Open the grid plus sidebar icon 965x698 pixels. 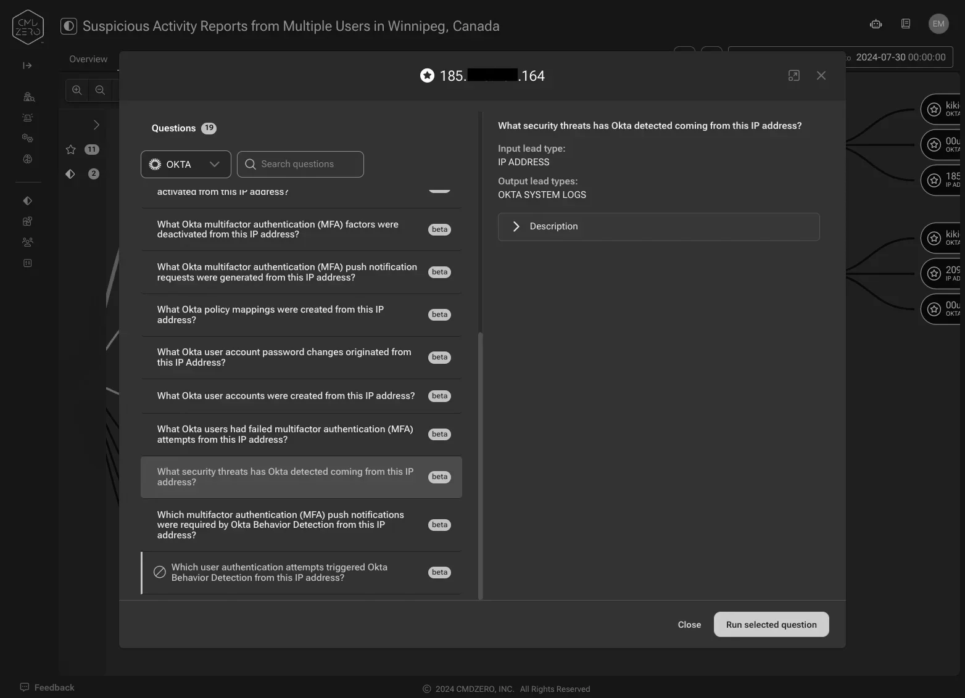pyautogui.click(x=27, y=221)
